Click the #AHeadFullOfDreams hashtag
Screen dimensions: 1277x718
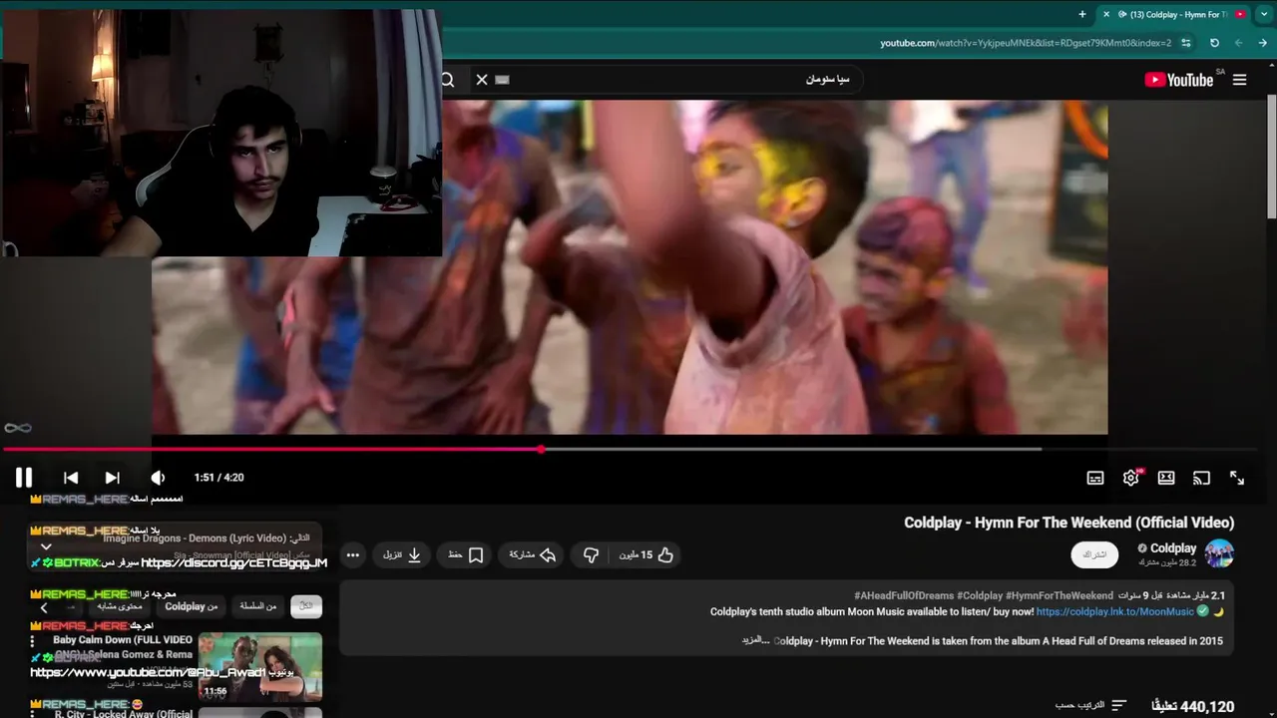pyautogui.click(x=905, y=595)
